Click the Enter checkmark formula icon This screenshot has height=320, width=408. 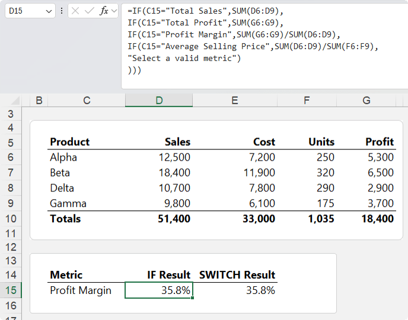coord(89,11)
